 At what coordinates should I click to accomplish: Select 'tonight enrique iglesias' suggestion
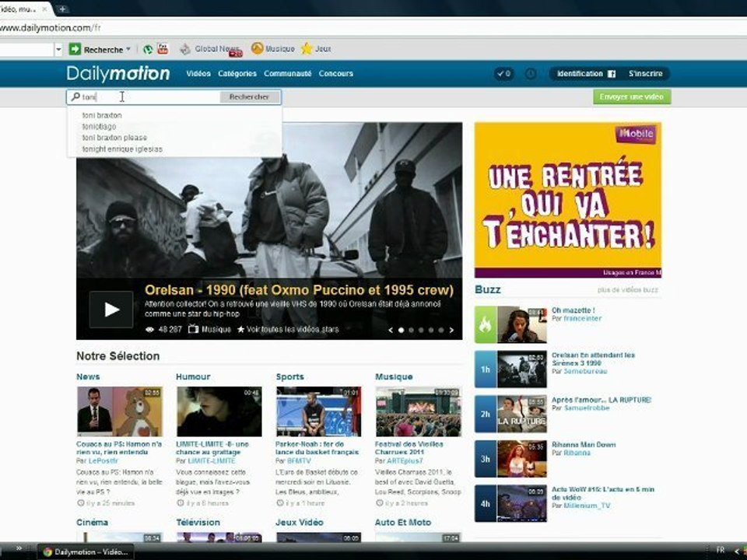tap(122, 149)
